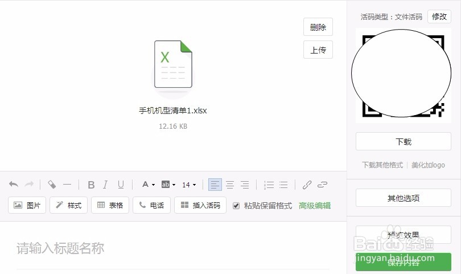This screenshot has height=274, width=461.
Task: Open the text background color dropdown
Action: [168, 185]
